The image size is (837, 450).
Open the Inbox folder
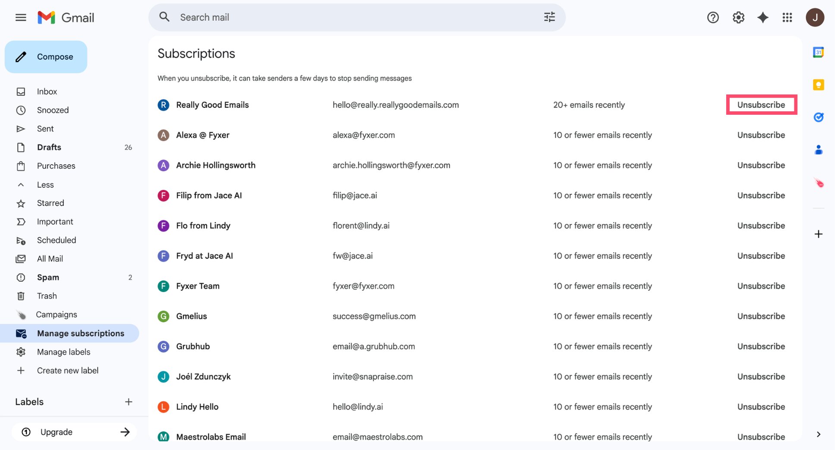[70, 91]
